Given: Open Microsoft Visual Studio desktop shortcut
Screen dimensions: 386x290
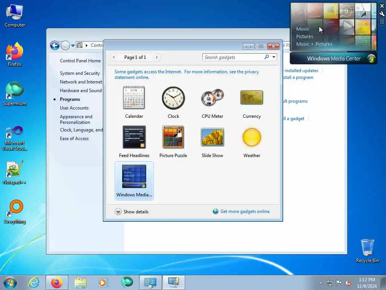Looking at the screenshot, I should (15, 138).
